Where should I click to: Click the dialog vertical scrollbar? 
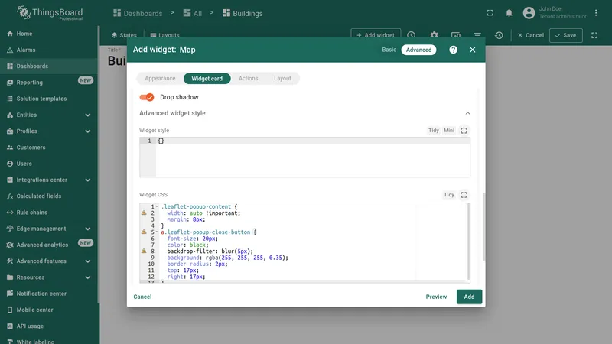pyautogui.click(x=484, y=226)
